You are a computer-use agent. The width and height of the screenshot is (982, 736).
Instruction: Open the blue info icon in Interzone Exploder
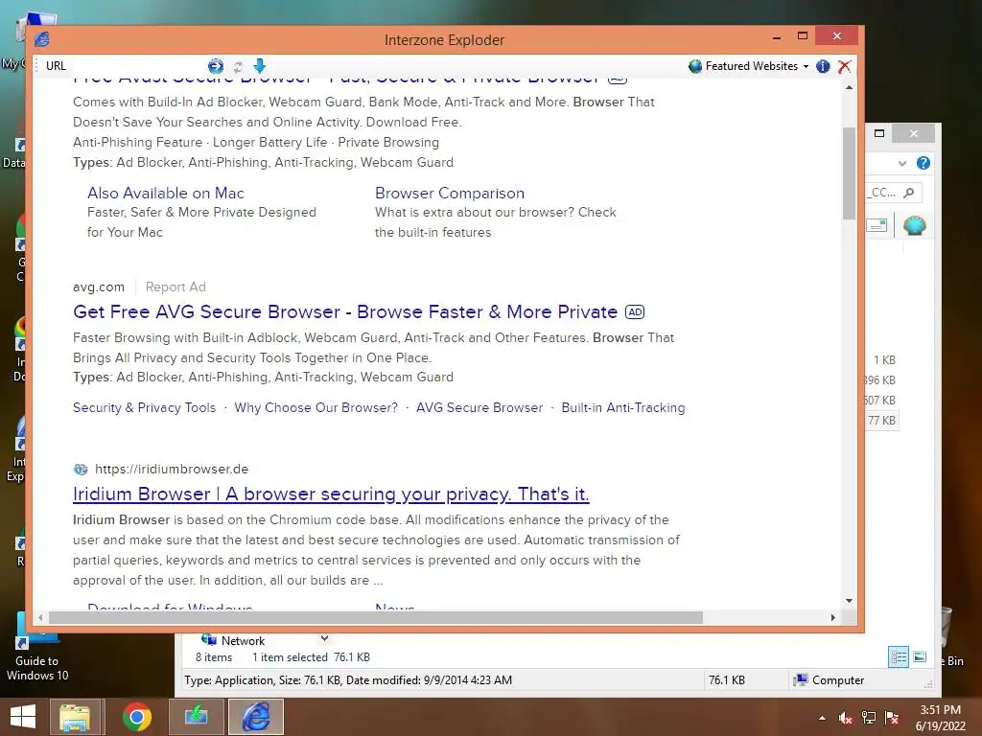click(823, 66)
